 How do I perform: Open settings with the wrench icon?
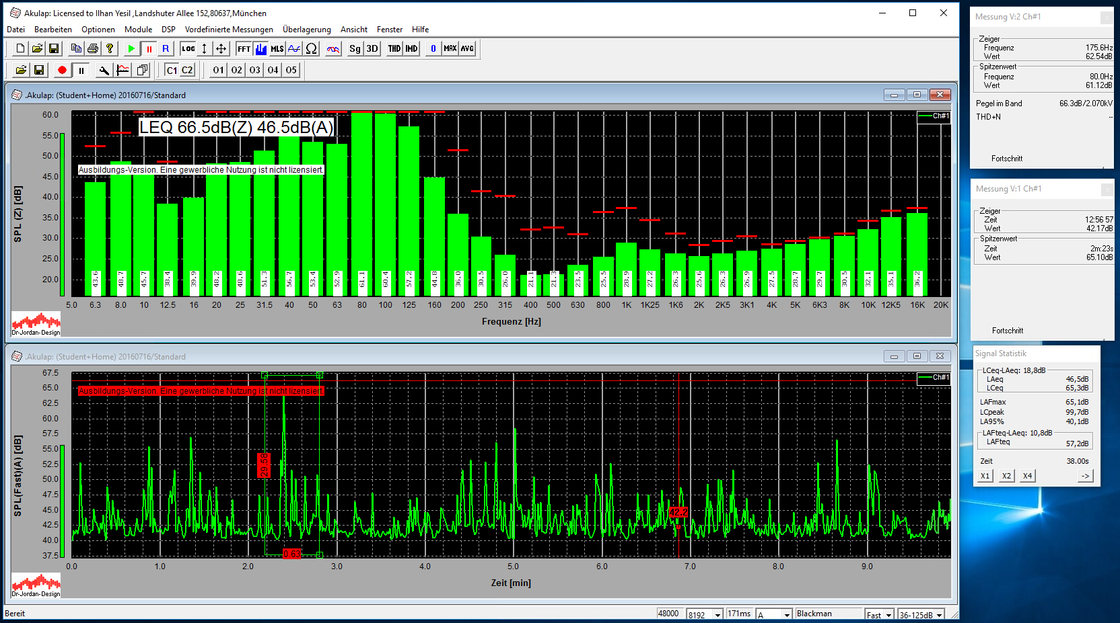(104, 70)
